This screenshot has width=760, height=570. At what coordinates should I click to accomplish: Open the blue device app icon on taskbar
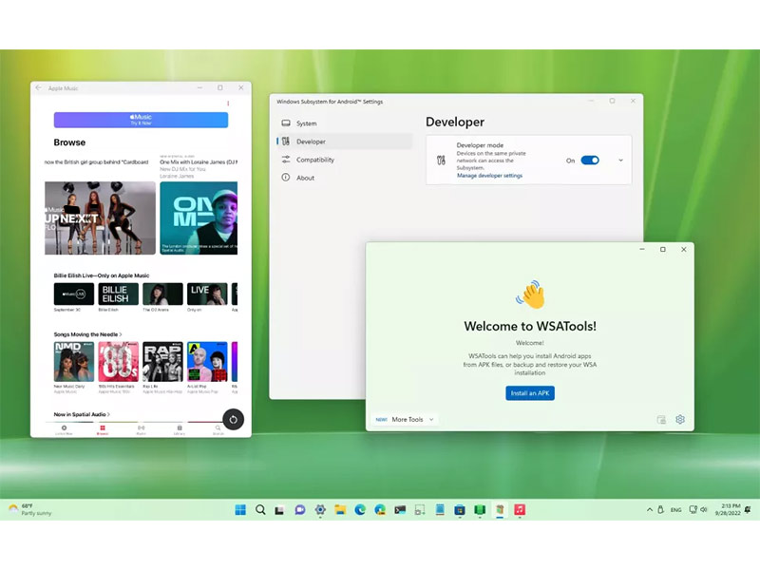[440, 510]
